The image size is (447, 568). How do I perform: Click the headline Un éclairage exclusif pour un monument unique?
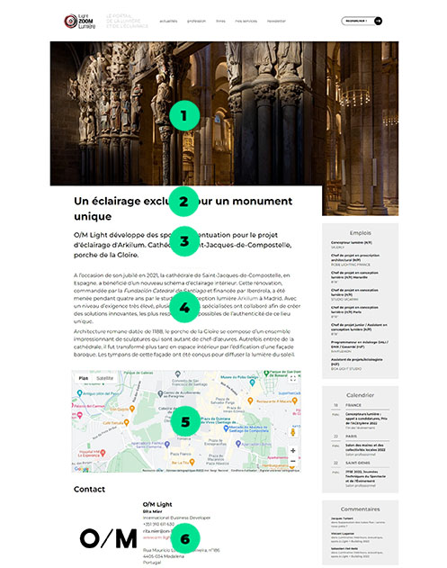[x=183, y=209]
